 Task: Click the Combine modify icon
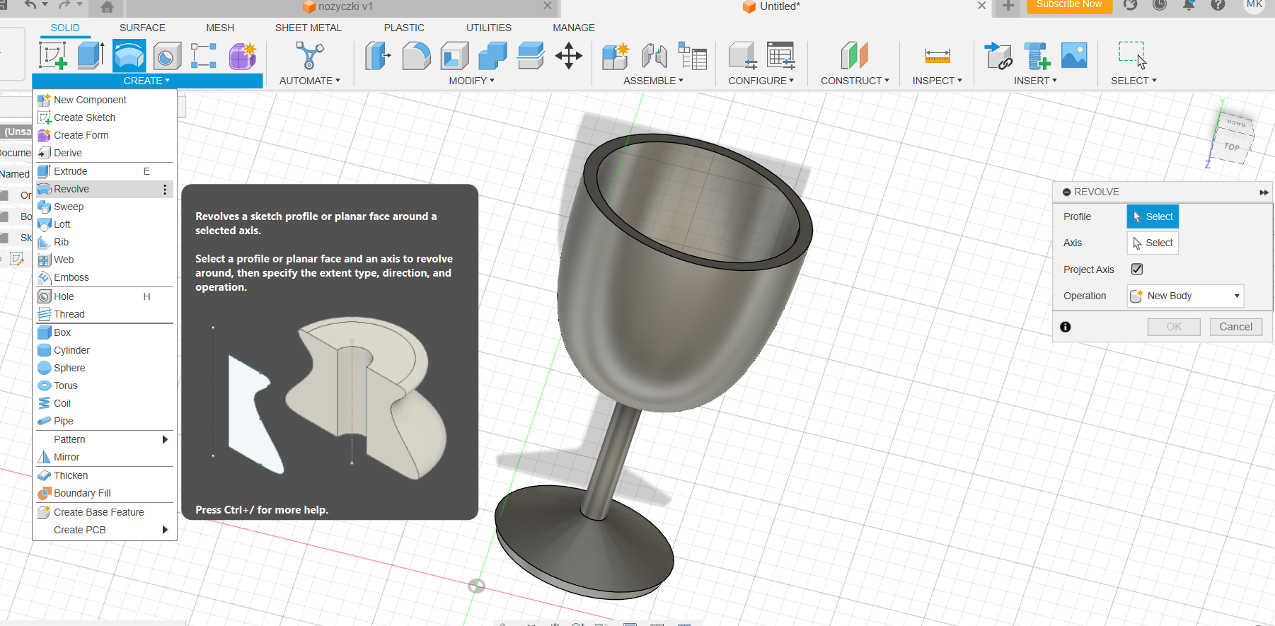point(492,56)
